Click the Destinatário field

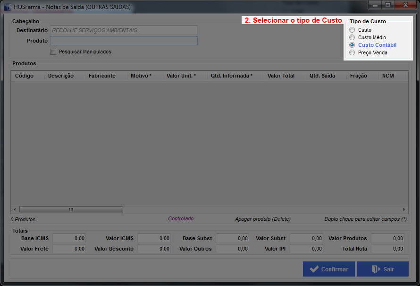click(124, 30)
